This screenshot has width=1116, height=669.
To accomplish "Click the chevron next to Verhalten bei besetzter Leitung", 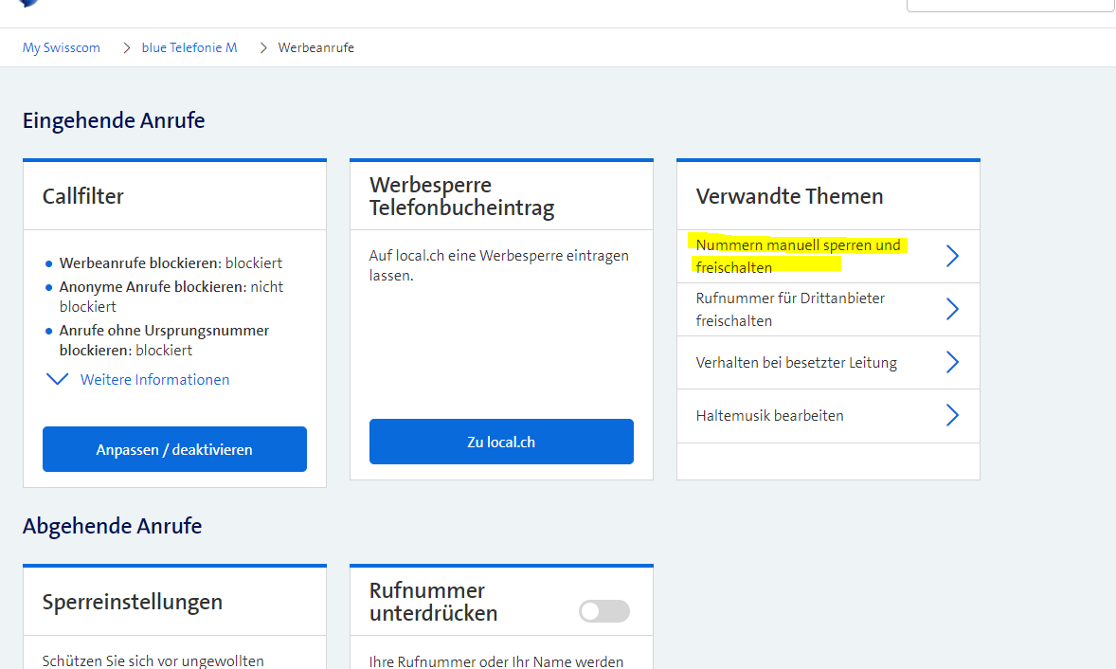I will point(952,362).
